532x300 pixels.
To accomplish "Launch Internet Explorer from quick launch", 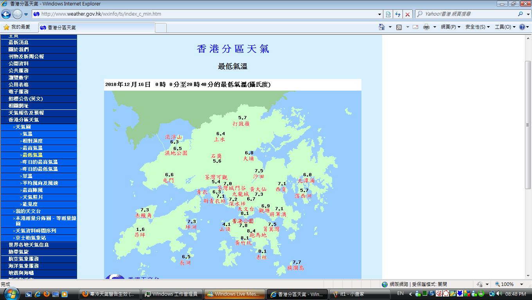I will (x=38, y=294).
